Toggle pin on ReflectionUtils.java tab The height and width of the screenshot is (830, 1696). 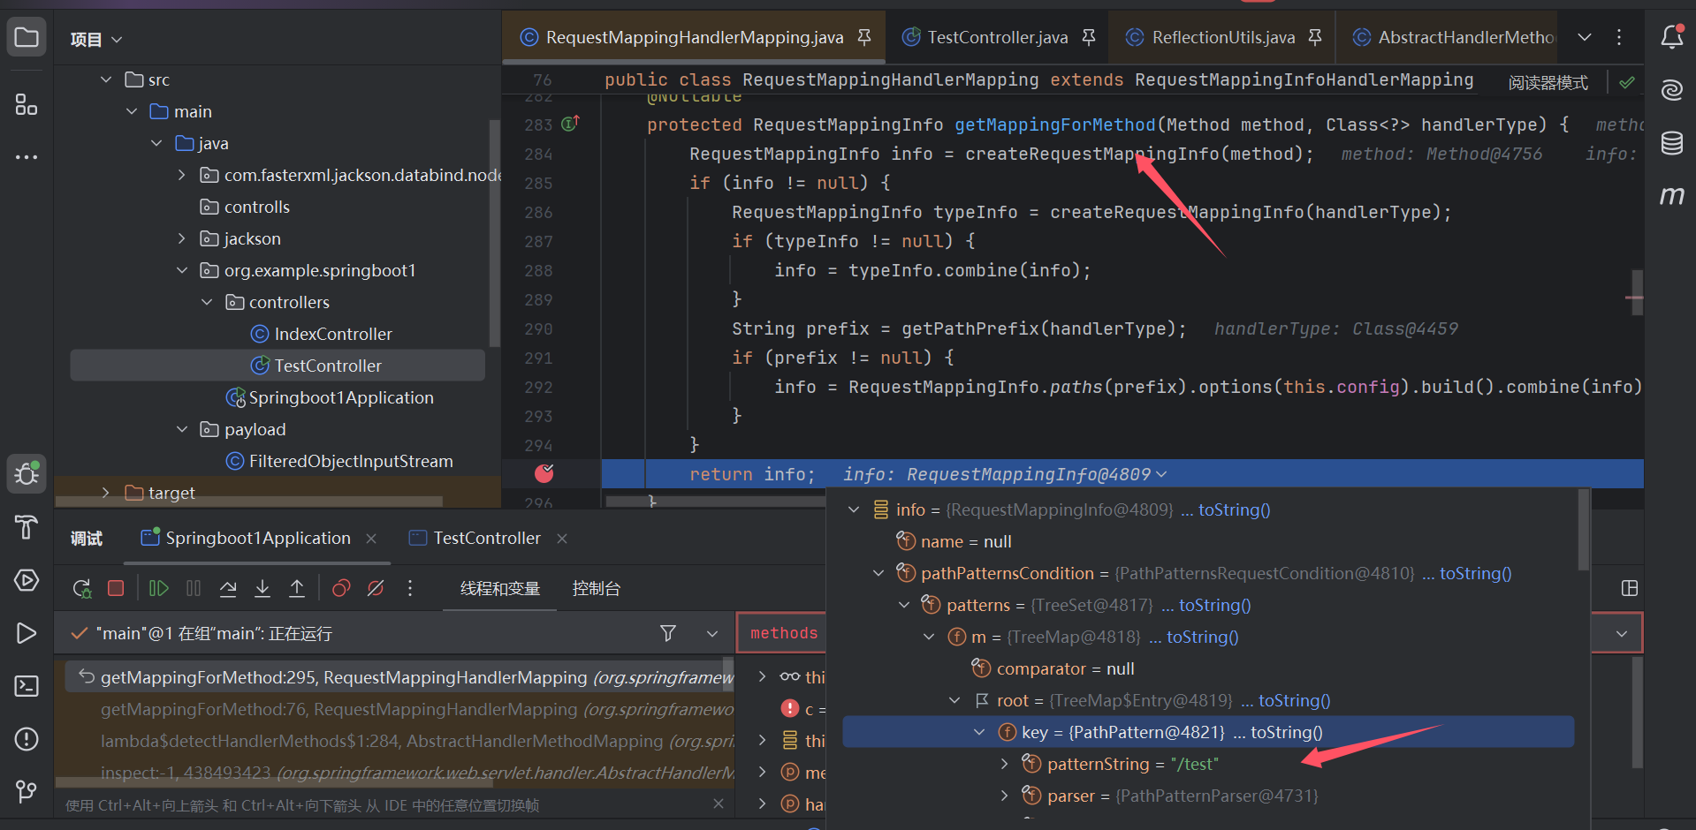(x=1315, y=37)
